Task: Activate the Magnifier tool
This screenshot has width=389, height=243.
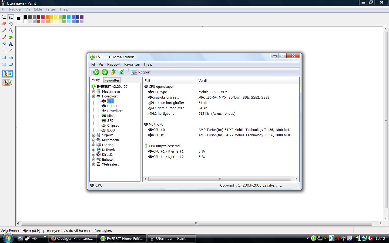Action: 11,31
